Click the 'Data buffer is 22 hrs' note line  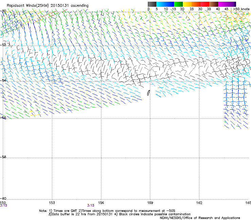pyautogui.click(x=119, y=214)
